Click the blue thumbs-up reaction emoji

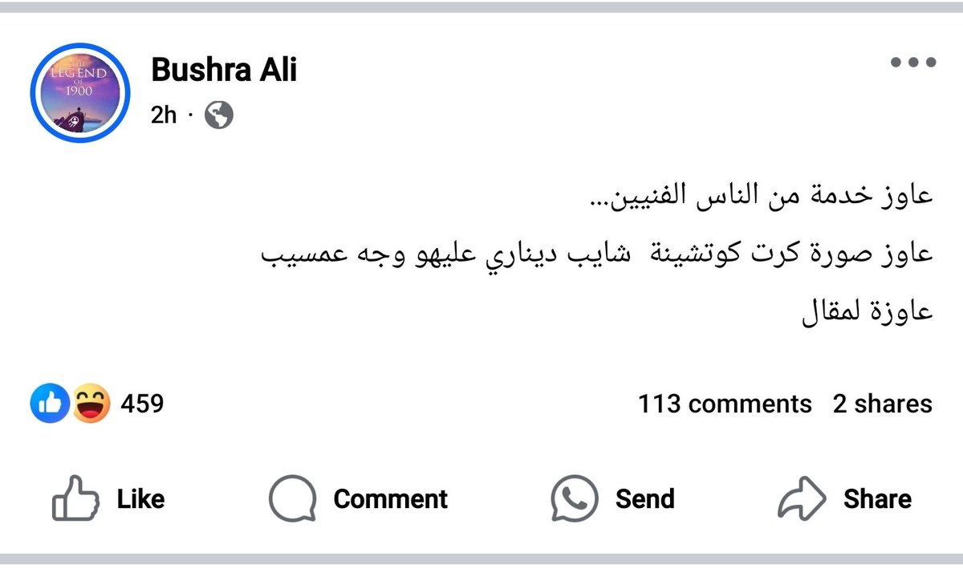tap(50, 404)
